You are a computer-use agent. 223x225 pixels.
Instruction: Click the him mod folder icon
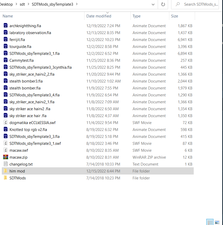pos(6,171)
